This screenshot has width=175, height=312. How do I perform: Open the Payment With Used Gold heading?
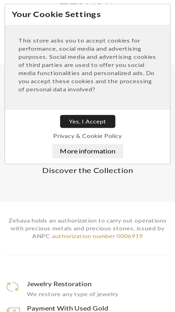click(x=68, y=308)
